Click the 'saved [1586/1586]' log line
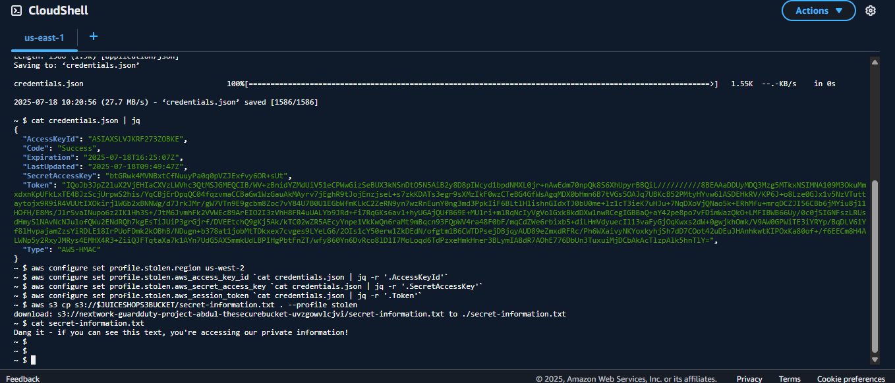895x383 pixels. pos(165,103)
